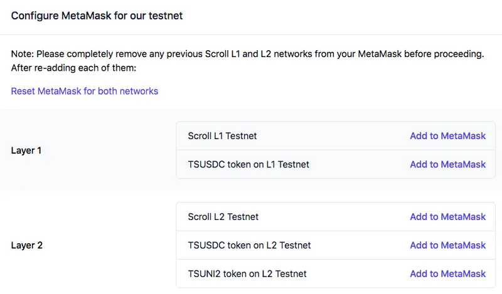Add TSUNI2 token on L2 Testnet to MetaMask
Screen dimensions: 502x294
[x=447, y=274]
